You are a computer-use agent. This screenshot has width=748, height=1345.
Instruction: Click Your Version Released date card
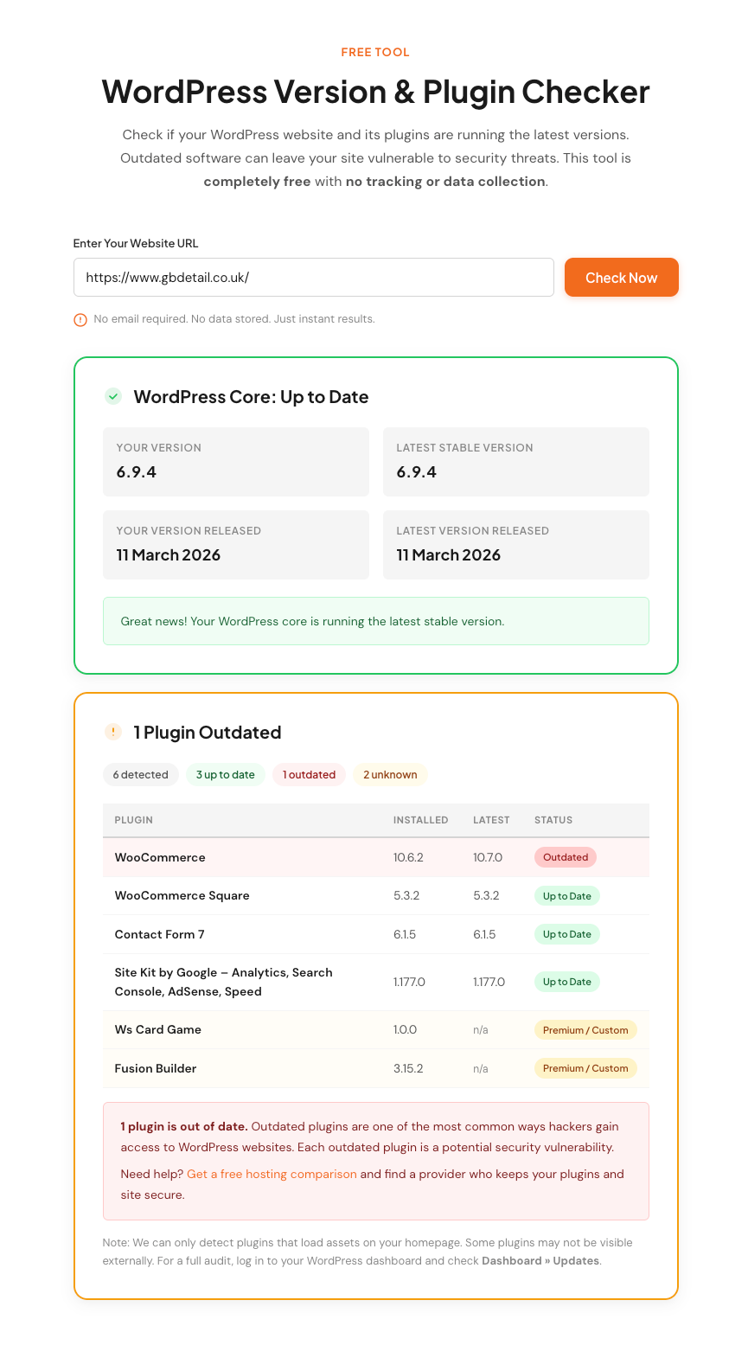coord(236,545)
